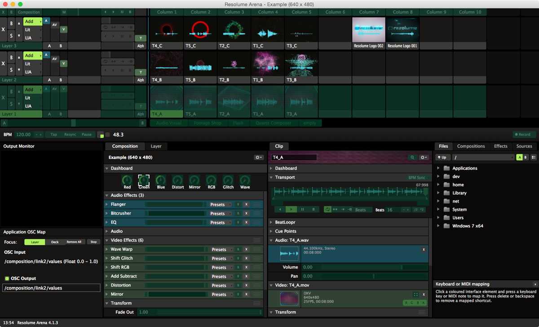Trigger the Resolume Logo 002 clip thumbnail
The image size is (539, 327).
coord(369,30)
